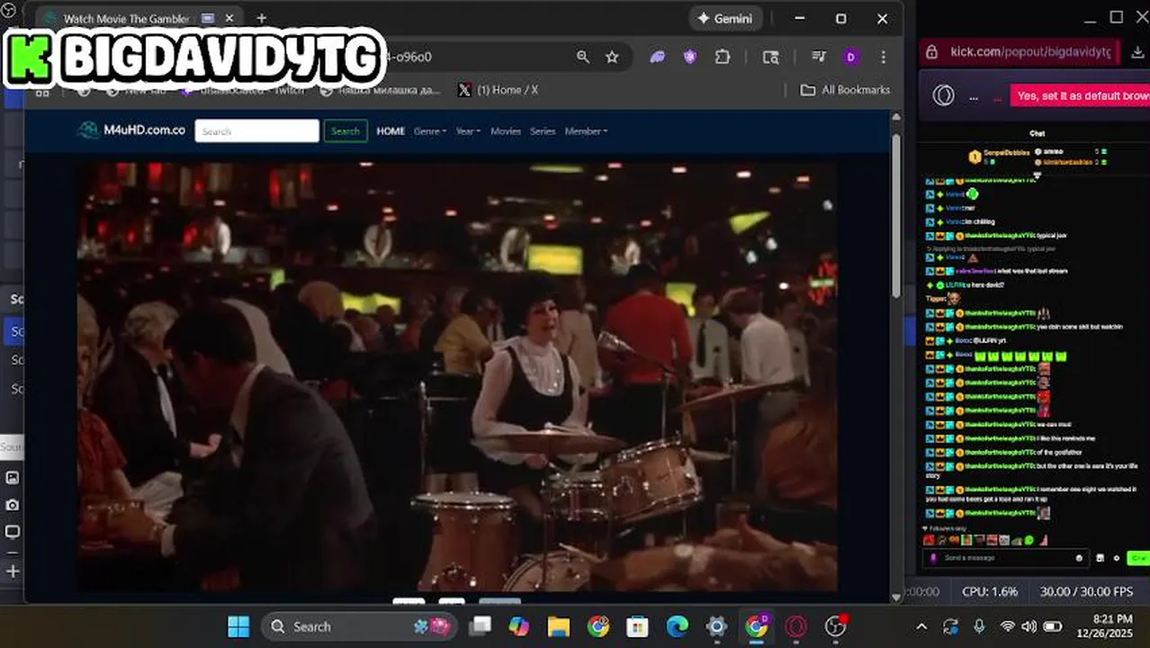Viewport: 1150px width, 648px height.
Task: Open Settings gear from taskbar
Action: coord(717,626)
